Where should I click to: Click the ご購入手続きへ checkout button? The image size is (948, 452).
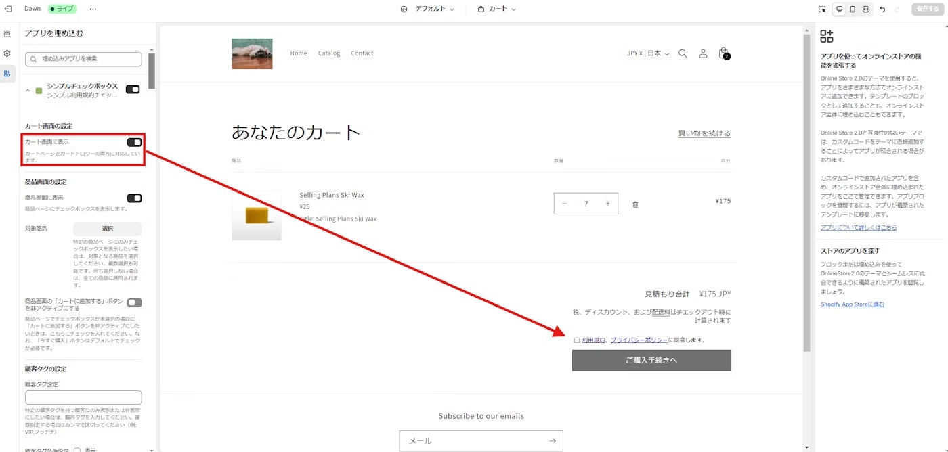pos(651,360)
